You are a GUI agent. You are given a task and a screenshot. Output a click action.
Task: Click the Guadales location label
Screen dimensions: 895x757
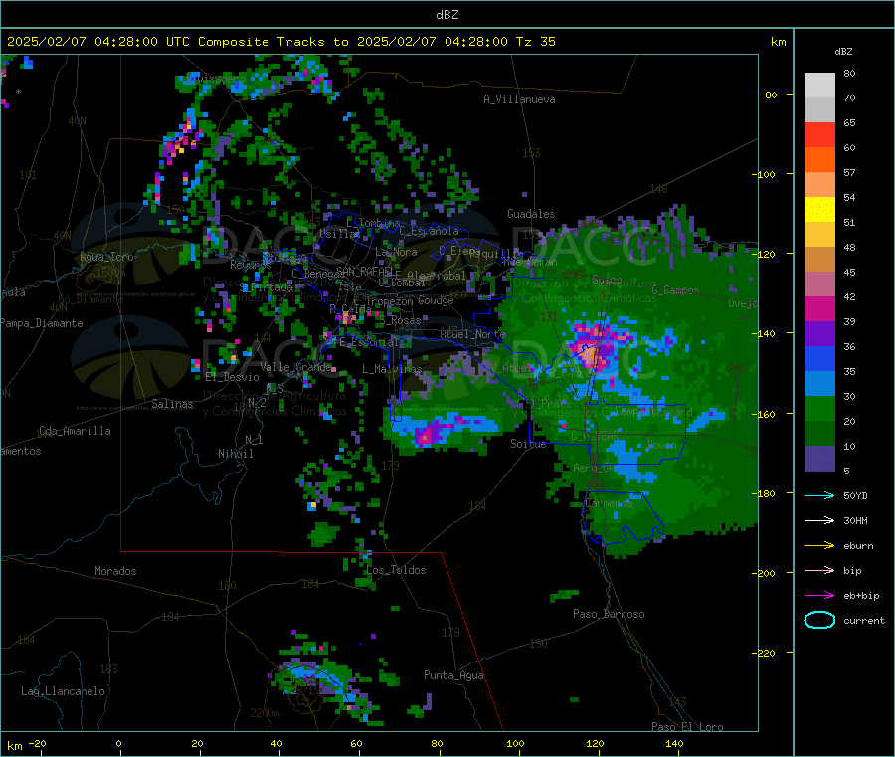coord(531,214)
